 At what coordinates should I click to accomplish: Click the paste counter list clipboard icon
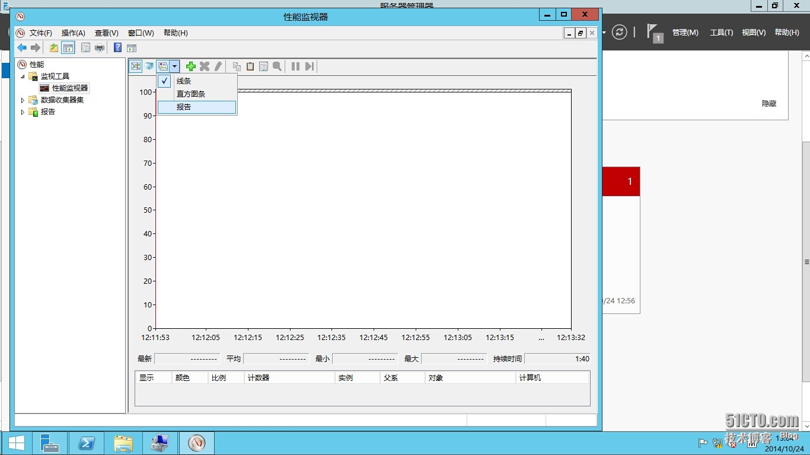[250, 66]
